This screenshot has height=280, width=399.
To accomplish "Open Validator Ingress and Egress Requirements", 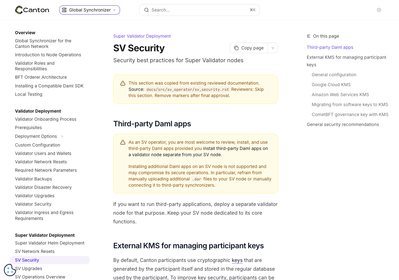I will 44,215.
